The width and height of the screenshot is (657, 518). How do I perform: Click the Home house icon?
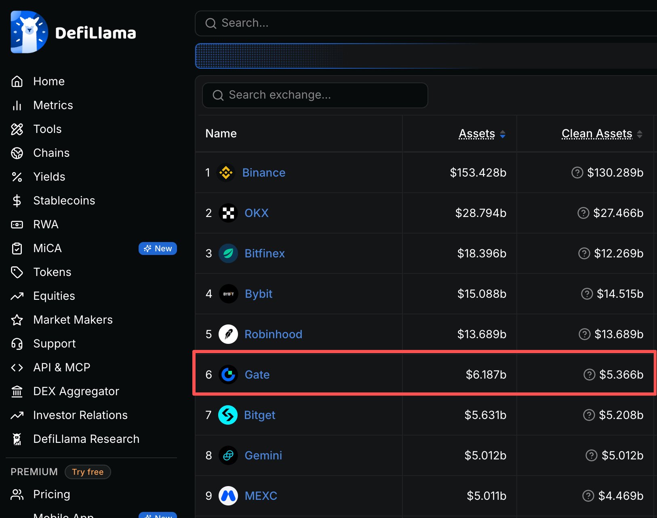tap(17, 81)
